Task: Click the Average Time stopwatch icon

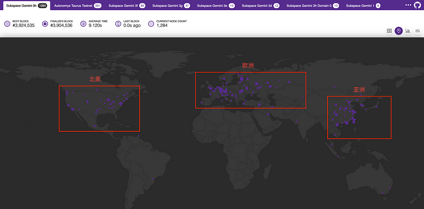Action: pyautogui.click(x=83, y=24)
